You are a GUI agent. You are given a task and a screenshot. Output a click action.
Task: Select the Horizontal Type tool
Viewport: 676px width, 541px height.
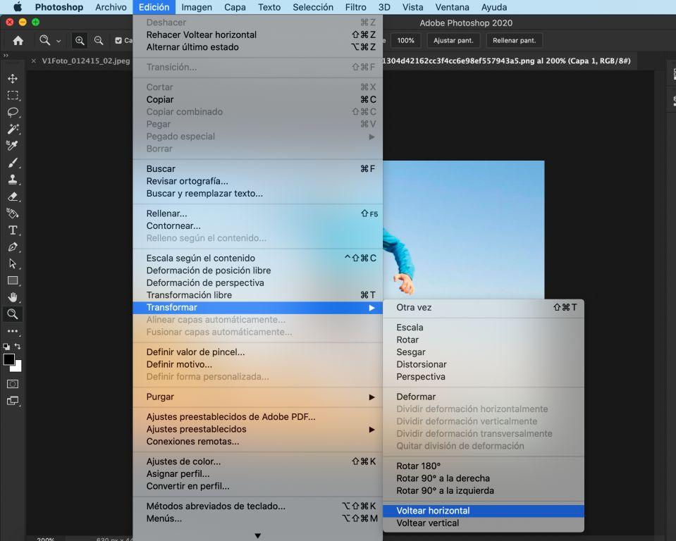[13, 230]
